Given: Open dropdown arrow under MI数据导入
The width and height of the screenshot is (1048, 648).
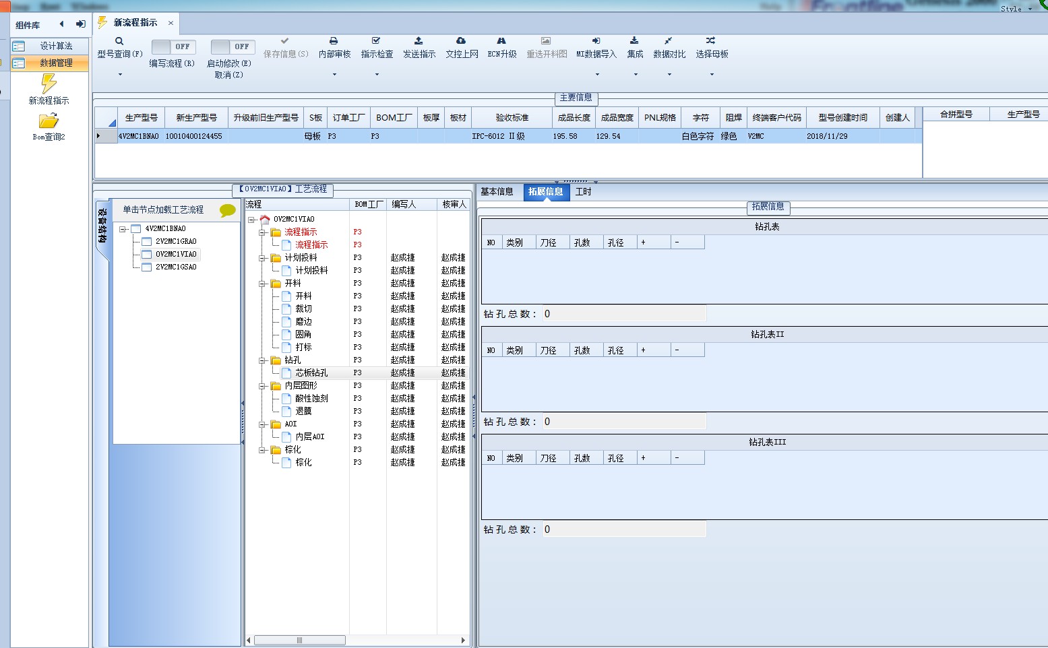Looking at the screenshot, I should pos(596,74).
